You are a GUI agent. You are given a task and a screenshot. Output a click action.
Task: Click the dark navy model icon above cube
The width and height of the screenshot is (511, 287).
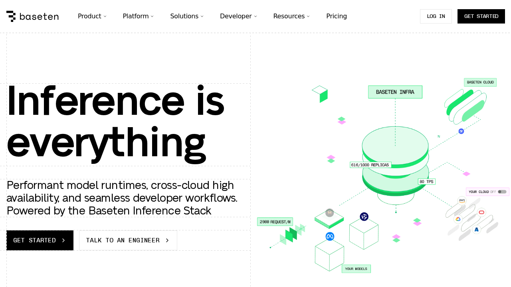coord(364,216)
